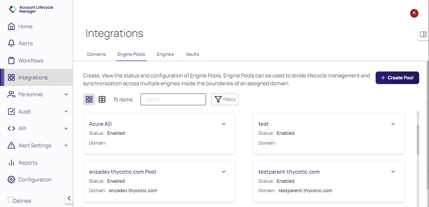Expand the Azure AD pool card
The image size is (429, 207).
[224, 124]
